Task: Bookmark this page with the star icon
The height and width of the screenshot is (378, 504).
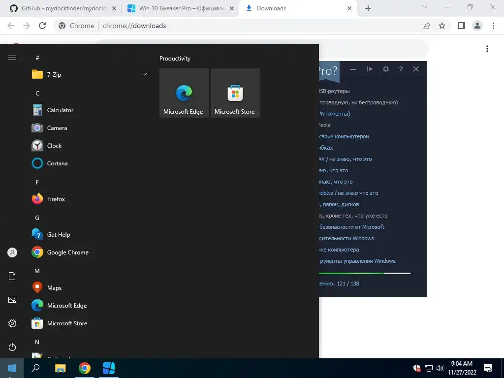Action: 442,26
